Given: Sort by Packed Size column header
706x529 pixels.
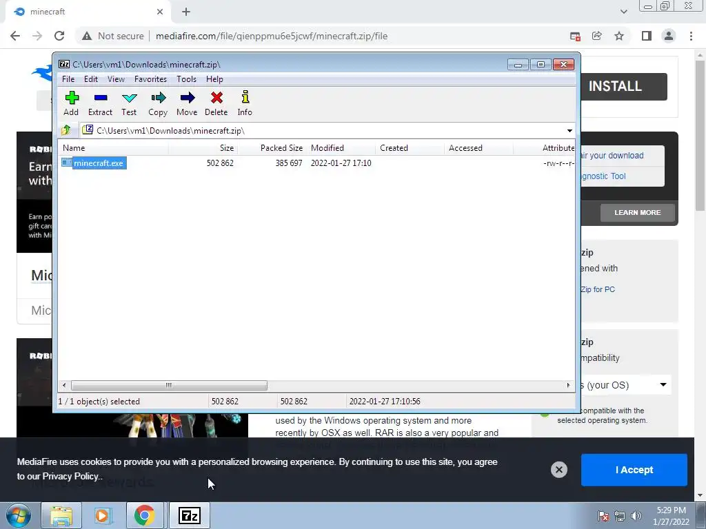Looking at the screenshot, I should click(272, 148).
